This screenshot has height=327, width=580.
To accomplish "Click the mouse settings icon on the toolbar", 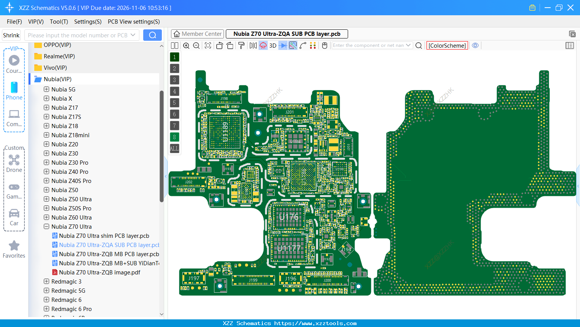I will 324,45.
